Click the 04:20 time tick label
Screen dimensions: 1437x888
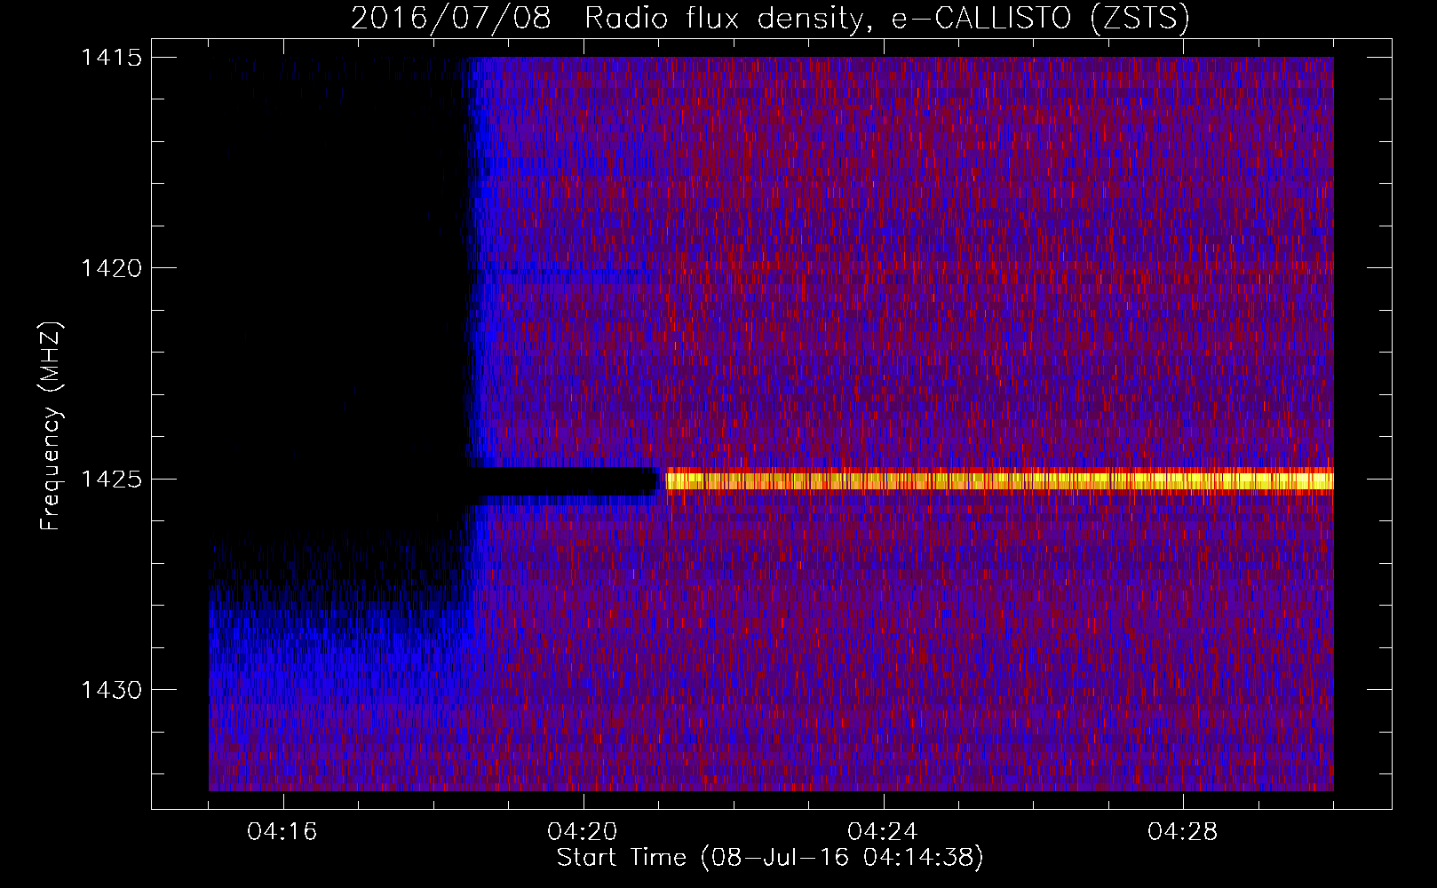pyautogui.click(x=583, y=832)
